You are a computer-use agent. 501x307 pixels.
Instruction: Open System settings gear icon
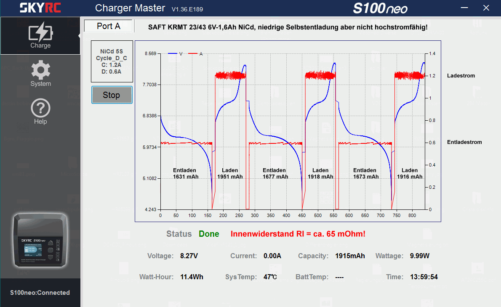[40, 70]
